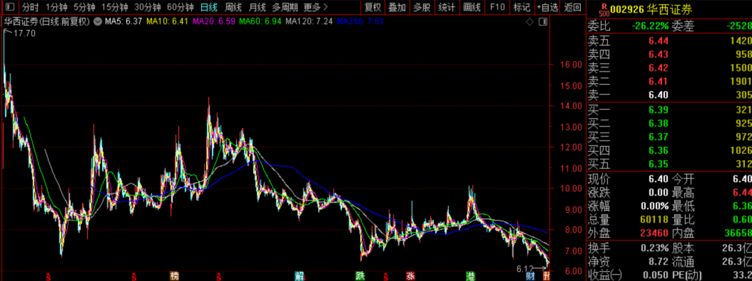Screen dimensions: 752x281
Task: Click the 内盘 value 36658
Action: point(737,234)
